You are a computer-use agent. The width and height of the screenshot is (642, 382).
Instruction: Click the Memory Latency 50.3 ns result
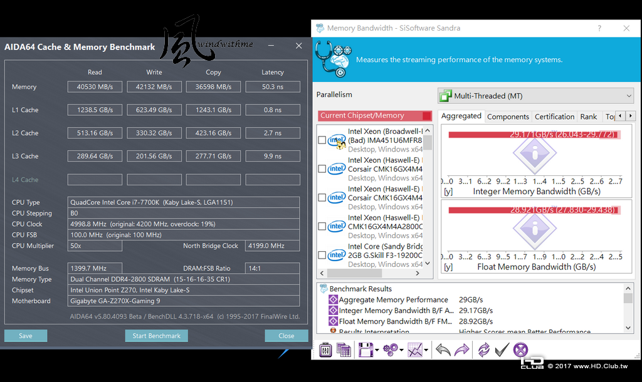[273, 87]
